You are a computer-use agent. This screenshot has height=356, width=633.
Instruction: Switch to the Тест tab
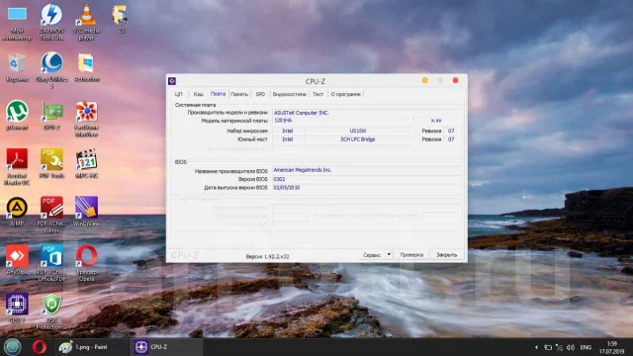318,94
